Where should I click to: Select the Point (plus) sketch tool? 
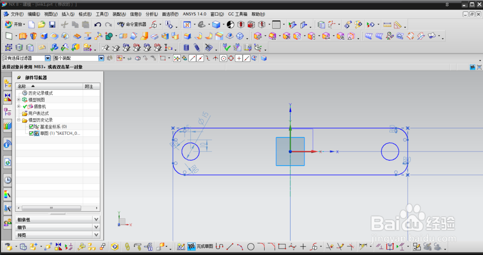[303, 246]
